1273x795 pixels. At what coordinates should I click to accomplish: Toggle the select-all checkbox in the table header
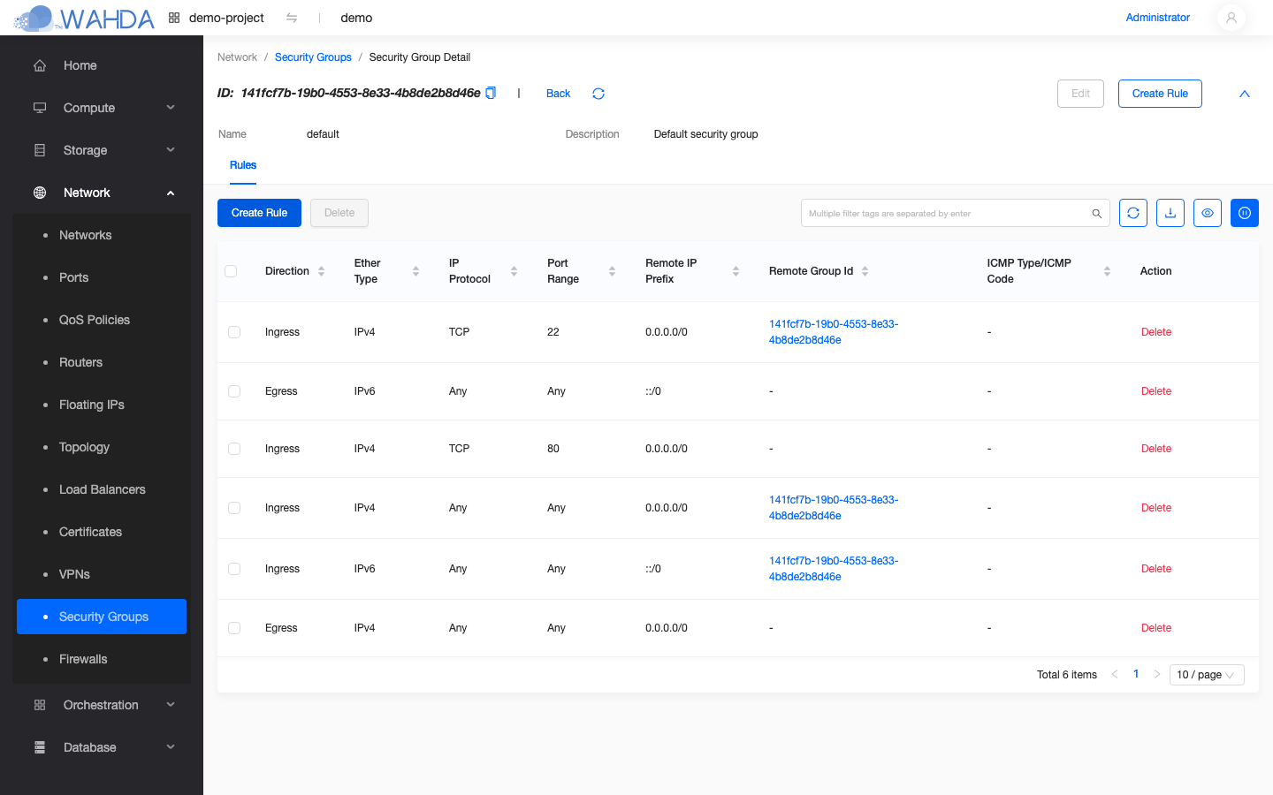click(x=231, y=271)
